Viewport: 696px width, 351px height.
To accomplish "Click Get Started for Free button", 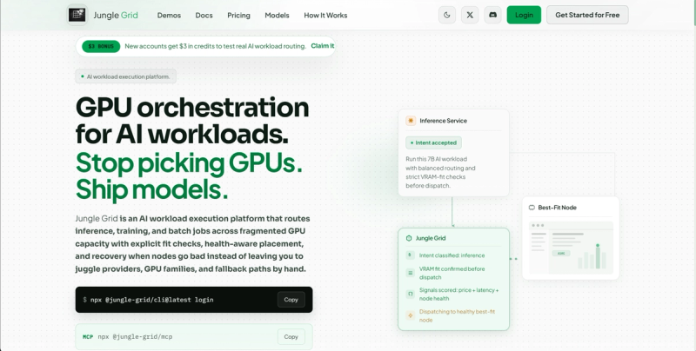I will click(x=587, y=15).
